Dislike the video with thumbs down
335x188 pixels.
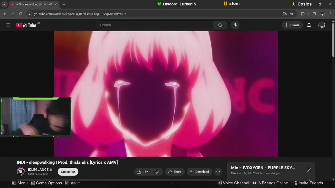157,172
